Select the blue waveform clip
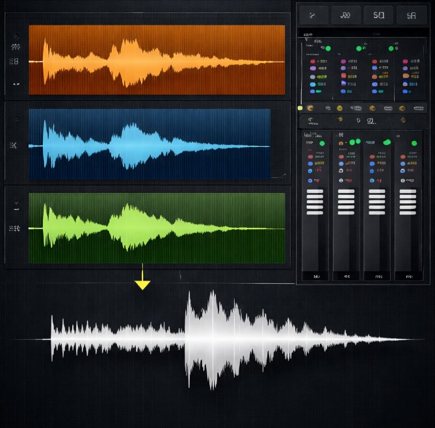Image resolution: width=435 pixels, height=428 pixels. pyautogui.click(x=150, y=144)
